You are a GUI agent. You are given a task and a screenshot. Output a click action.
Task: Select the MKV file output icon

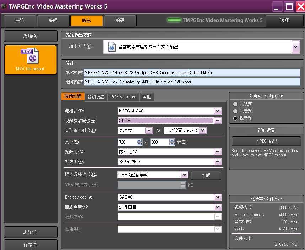[30, 57]
